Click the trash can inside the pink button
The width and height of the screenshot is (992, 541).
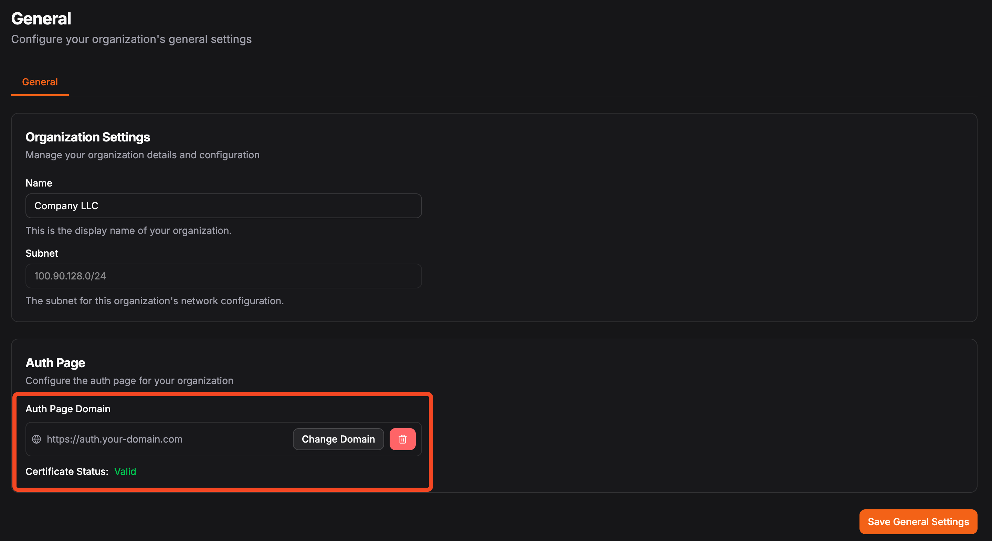pyautogui.click(x=402, y=439)
